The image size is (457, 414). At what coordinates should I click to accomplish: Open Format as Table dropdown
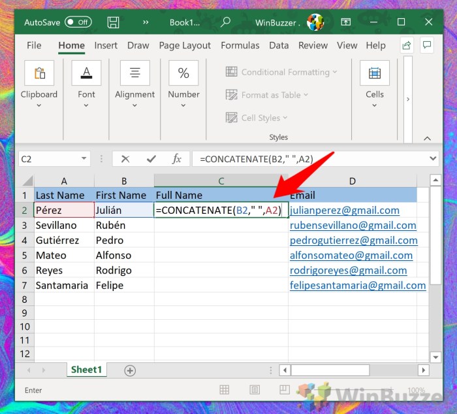tap(267, 95)
